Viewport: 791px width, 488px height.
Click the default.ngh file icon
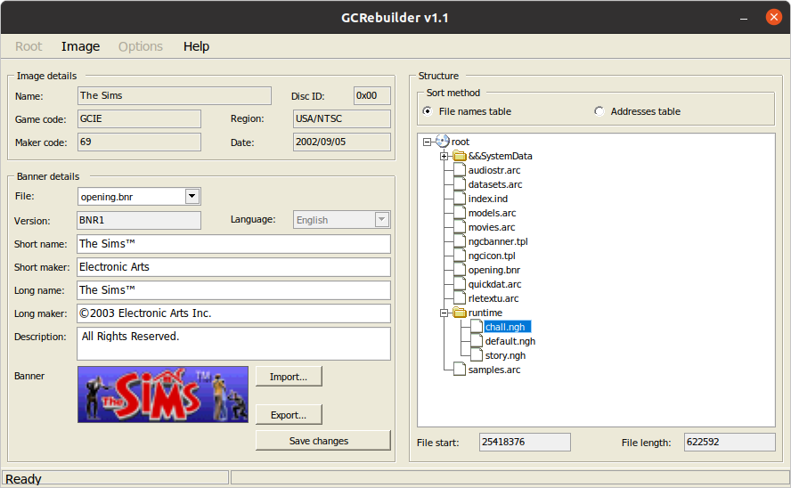pyautogui.click(x=476, y=341)
